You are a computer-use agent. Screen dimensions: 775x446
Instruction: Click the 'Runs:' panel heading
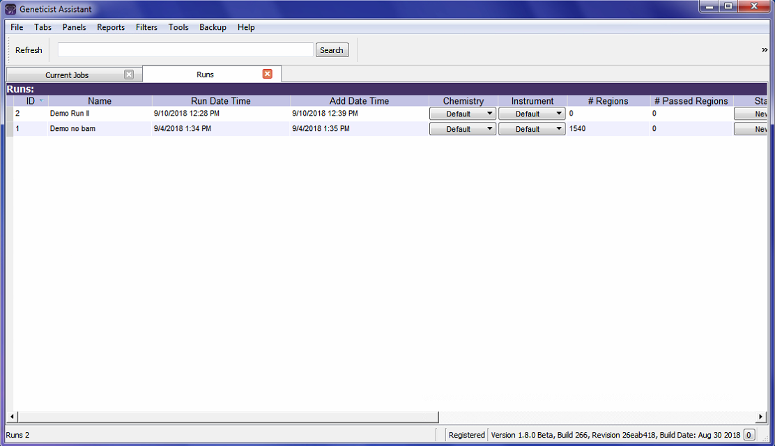(20, 89)
